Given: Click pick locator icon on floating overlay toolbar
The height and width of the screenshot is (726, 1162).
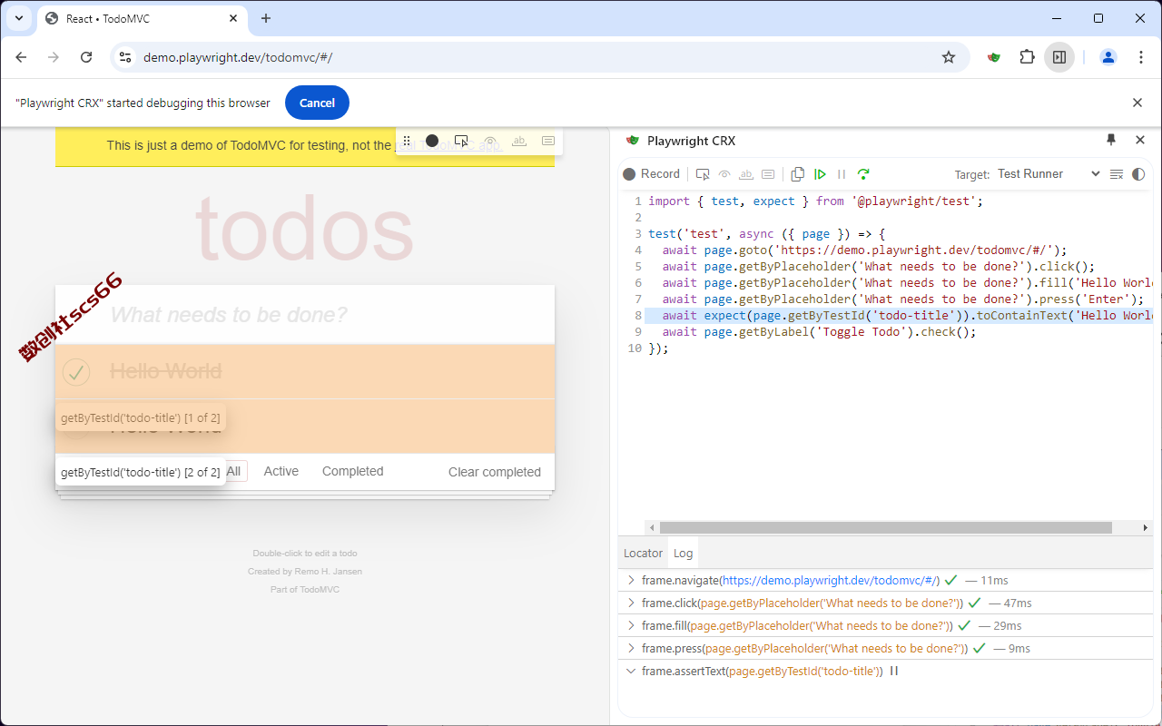Looking at the screenshot, I should (x=461, y=141).
